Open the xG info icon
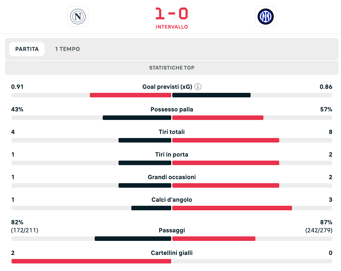The width and height of the screenshot is (341, 271). [x=198, y=87]
